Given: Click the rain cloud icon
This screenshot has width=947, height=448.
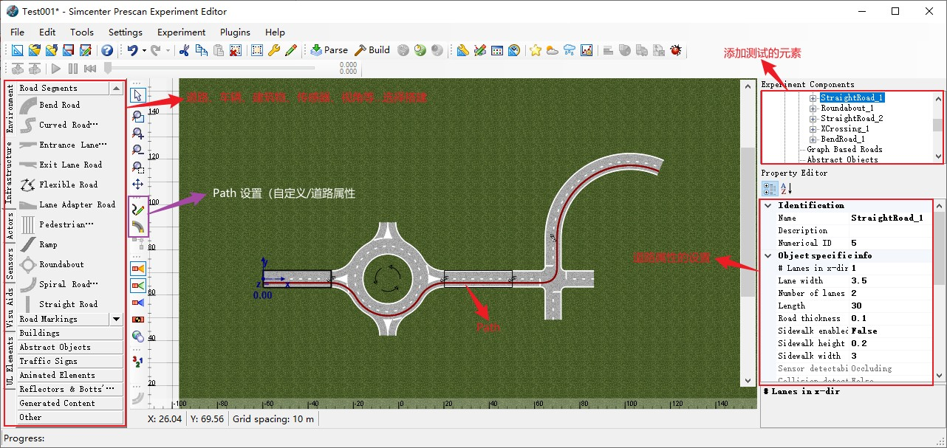Looking at the screenshot, I should (569, 50).
